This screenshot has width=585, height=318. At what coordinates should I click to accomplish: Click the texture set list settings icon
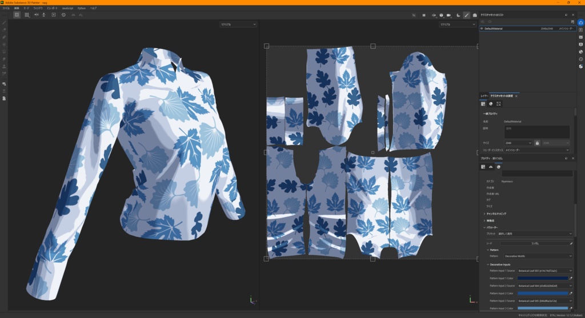click(x=572, y=22)
